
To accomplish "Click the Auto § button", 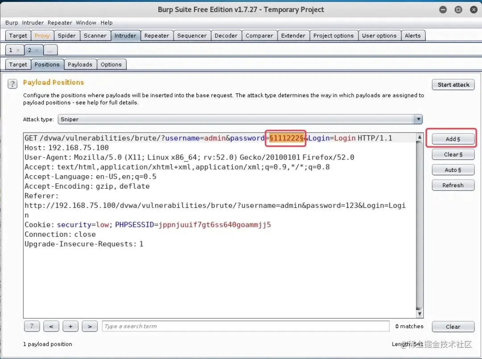I will [453, 170].
